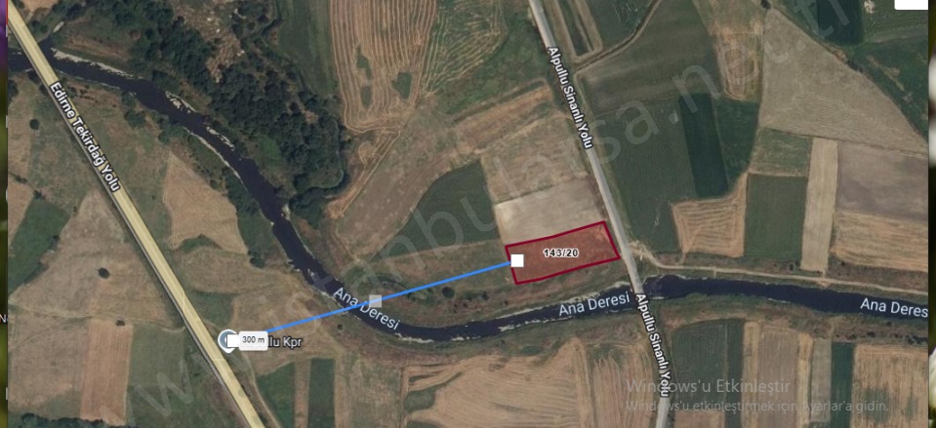The width and height of the screenshot is (936, 428).
Task: Select the 143/20 parcel number label
Action: point(560,253)
